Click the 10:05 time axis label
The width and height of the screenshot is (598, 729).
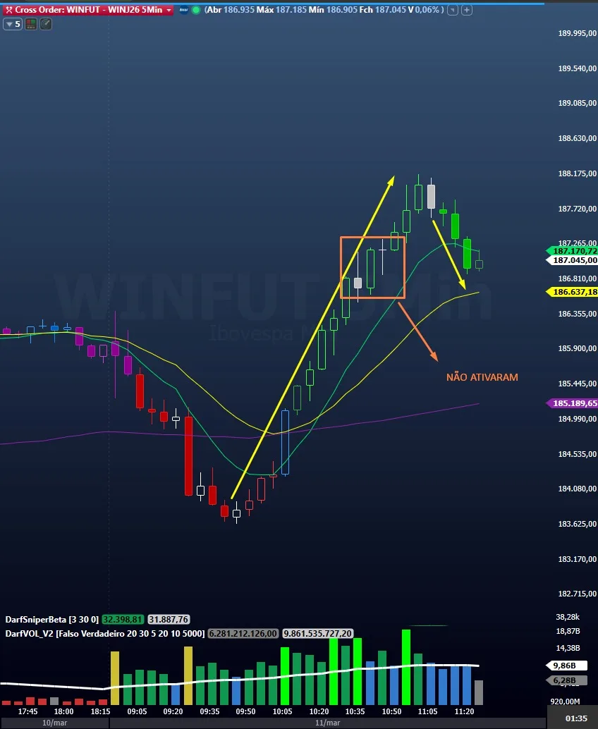click(x=282, y=711)
